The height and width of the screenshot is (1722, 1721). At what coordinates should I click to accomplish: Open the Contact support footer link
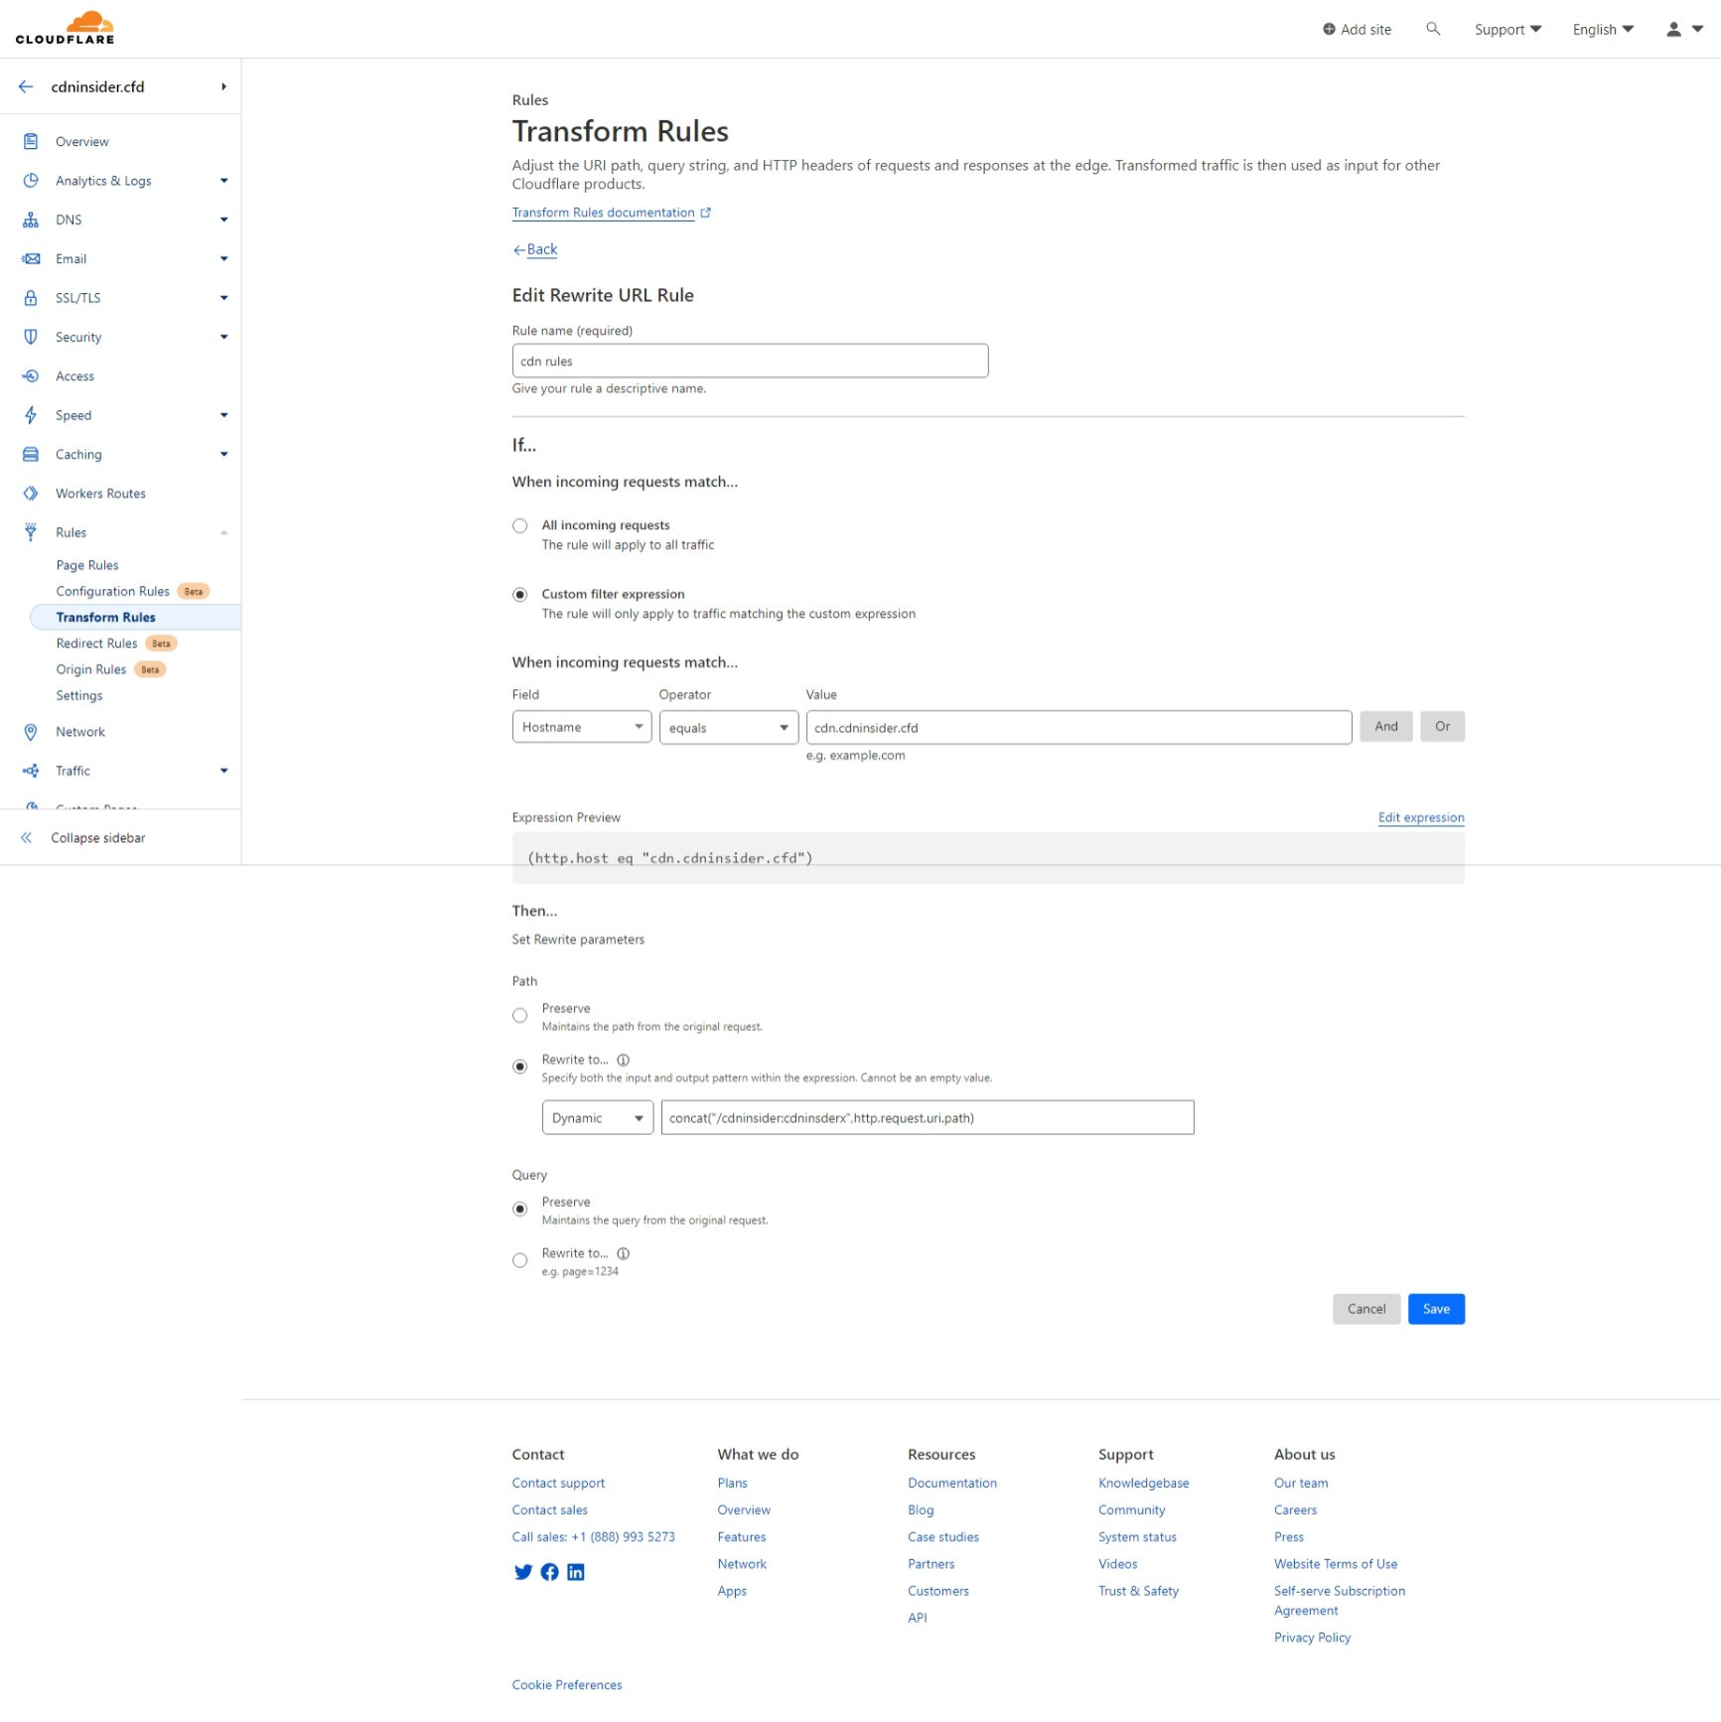(x=558, y=1483)
